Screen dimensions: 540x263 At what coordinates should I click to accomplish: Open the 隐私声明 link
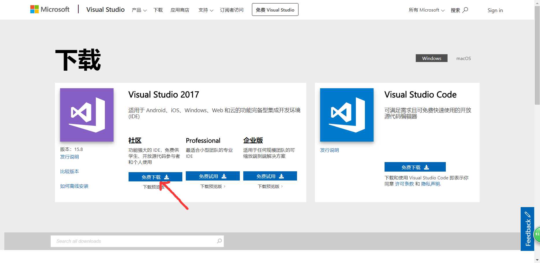click(431, 184)
